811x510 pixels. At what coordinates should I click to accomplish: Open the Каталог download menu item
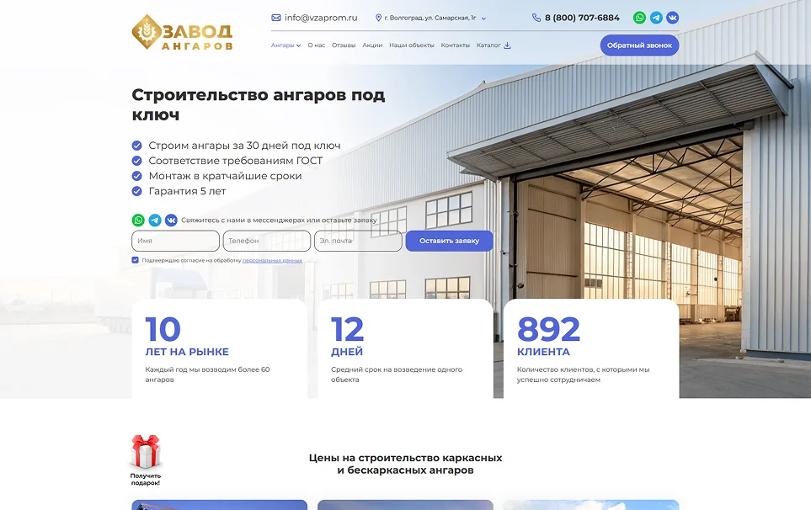pyautogui.click(x=494, y=45)
